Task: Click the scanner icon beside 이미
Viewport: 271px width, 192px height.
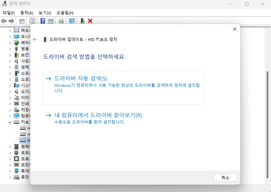Action: pos(17,98)
